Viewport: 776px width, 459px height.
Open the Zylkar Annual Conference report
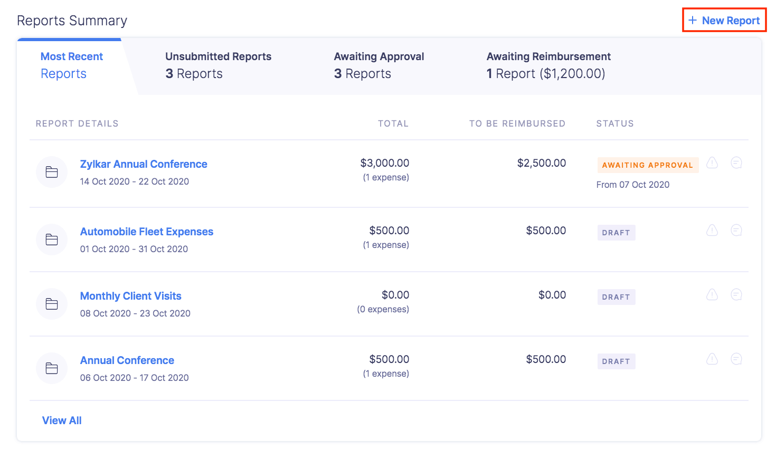pos(144,164)
